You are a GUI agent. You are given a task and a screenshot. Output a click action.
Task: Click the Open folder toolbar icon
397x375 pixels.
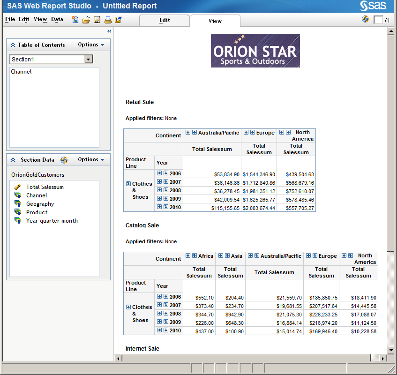coord(86,20)
